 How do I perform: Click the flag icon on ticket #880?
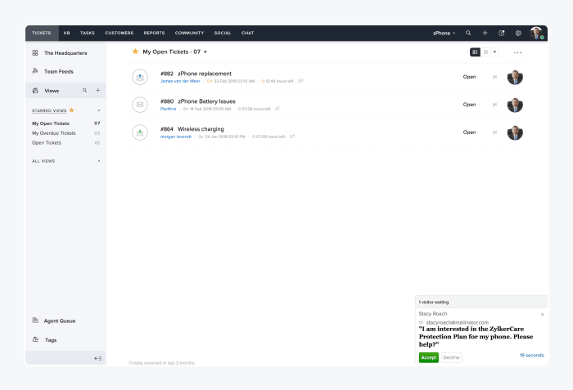pyautogui.click(x=494, y=105)
